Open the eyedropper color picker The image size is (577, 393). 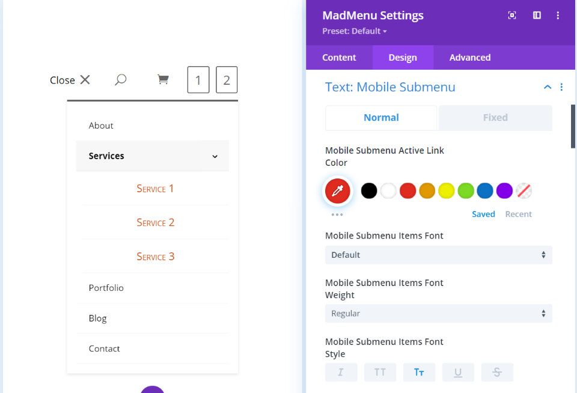[x=338, y=191]
